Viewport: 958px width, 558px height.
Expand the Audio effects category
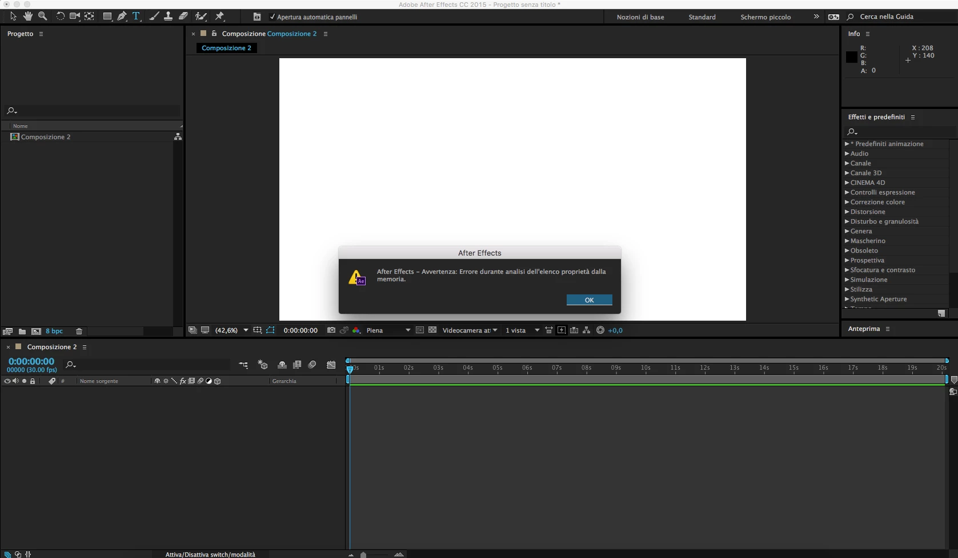[x=847, y=153]
